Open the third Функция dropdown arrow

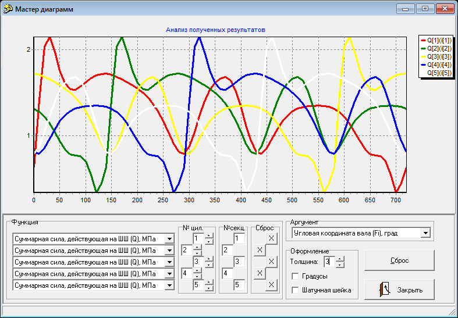click(169, 262)
